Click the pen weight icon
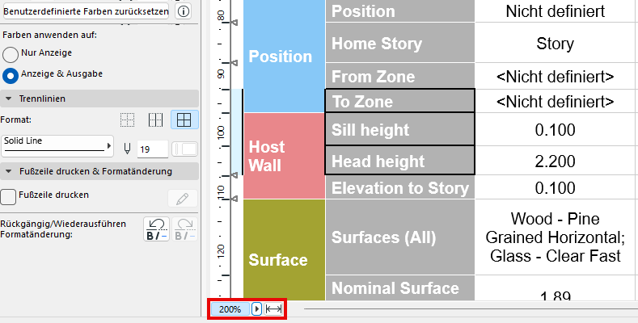This screenshot has height=323, width=638. pos(128,149)
